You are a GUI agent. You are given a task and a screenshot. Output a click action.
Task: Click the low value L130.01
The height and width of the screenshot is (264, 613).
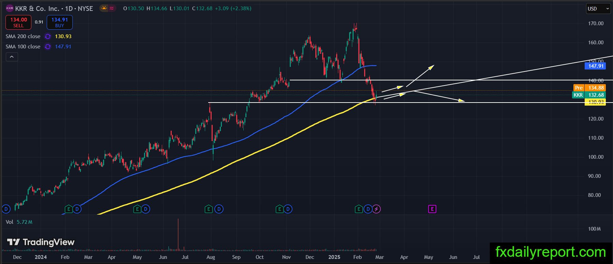coord(180,9)
